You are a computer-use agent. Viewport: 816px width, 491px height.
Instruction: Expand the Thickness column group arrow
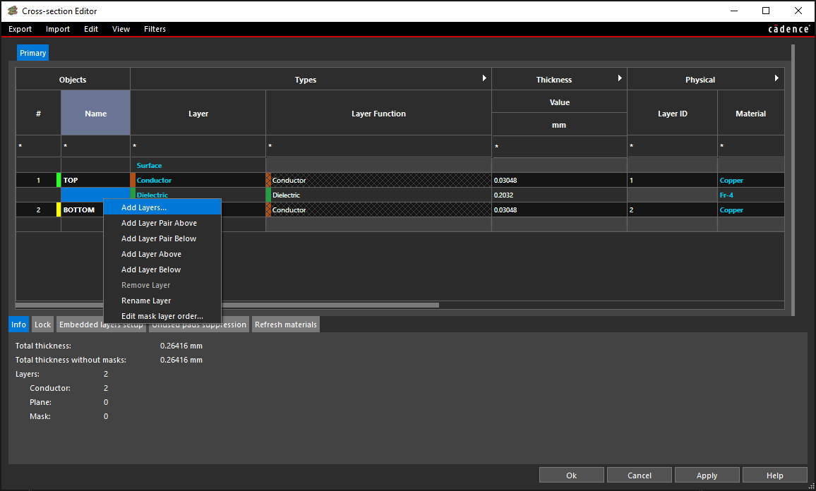pos(620,78)
